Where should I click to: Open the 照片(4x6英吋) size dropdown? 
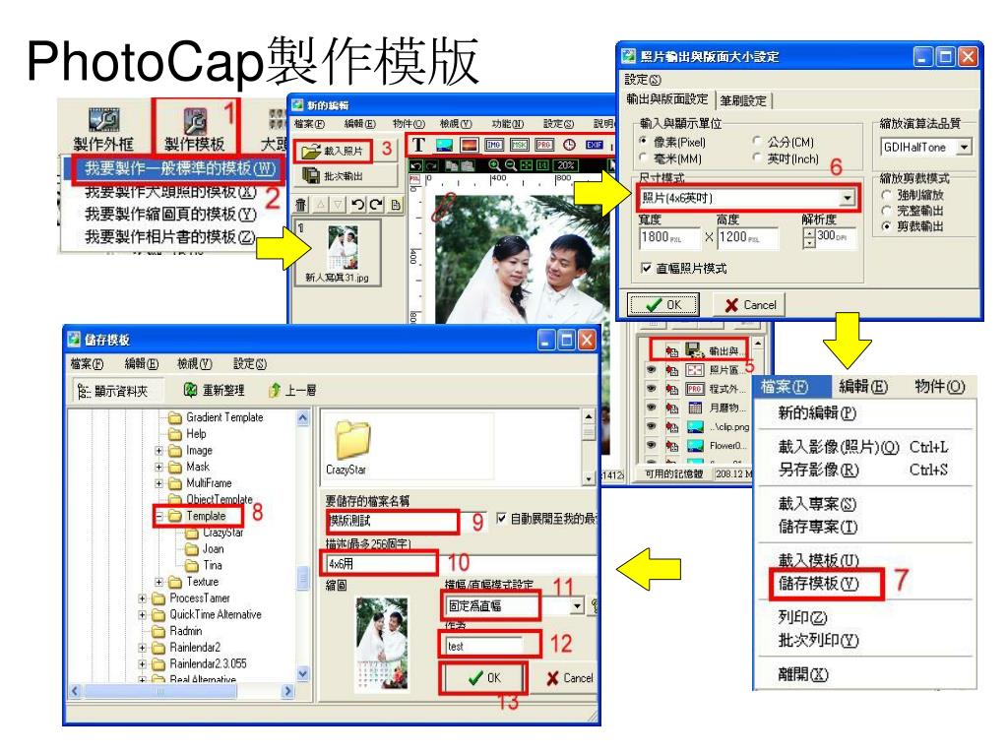[x=848, y=198]
